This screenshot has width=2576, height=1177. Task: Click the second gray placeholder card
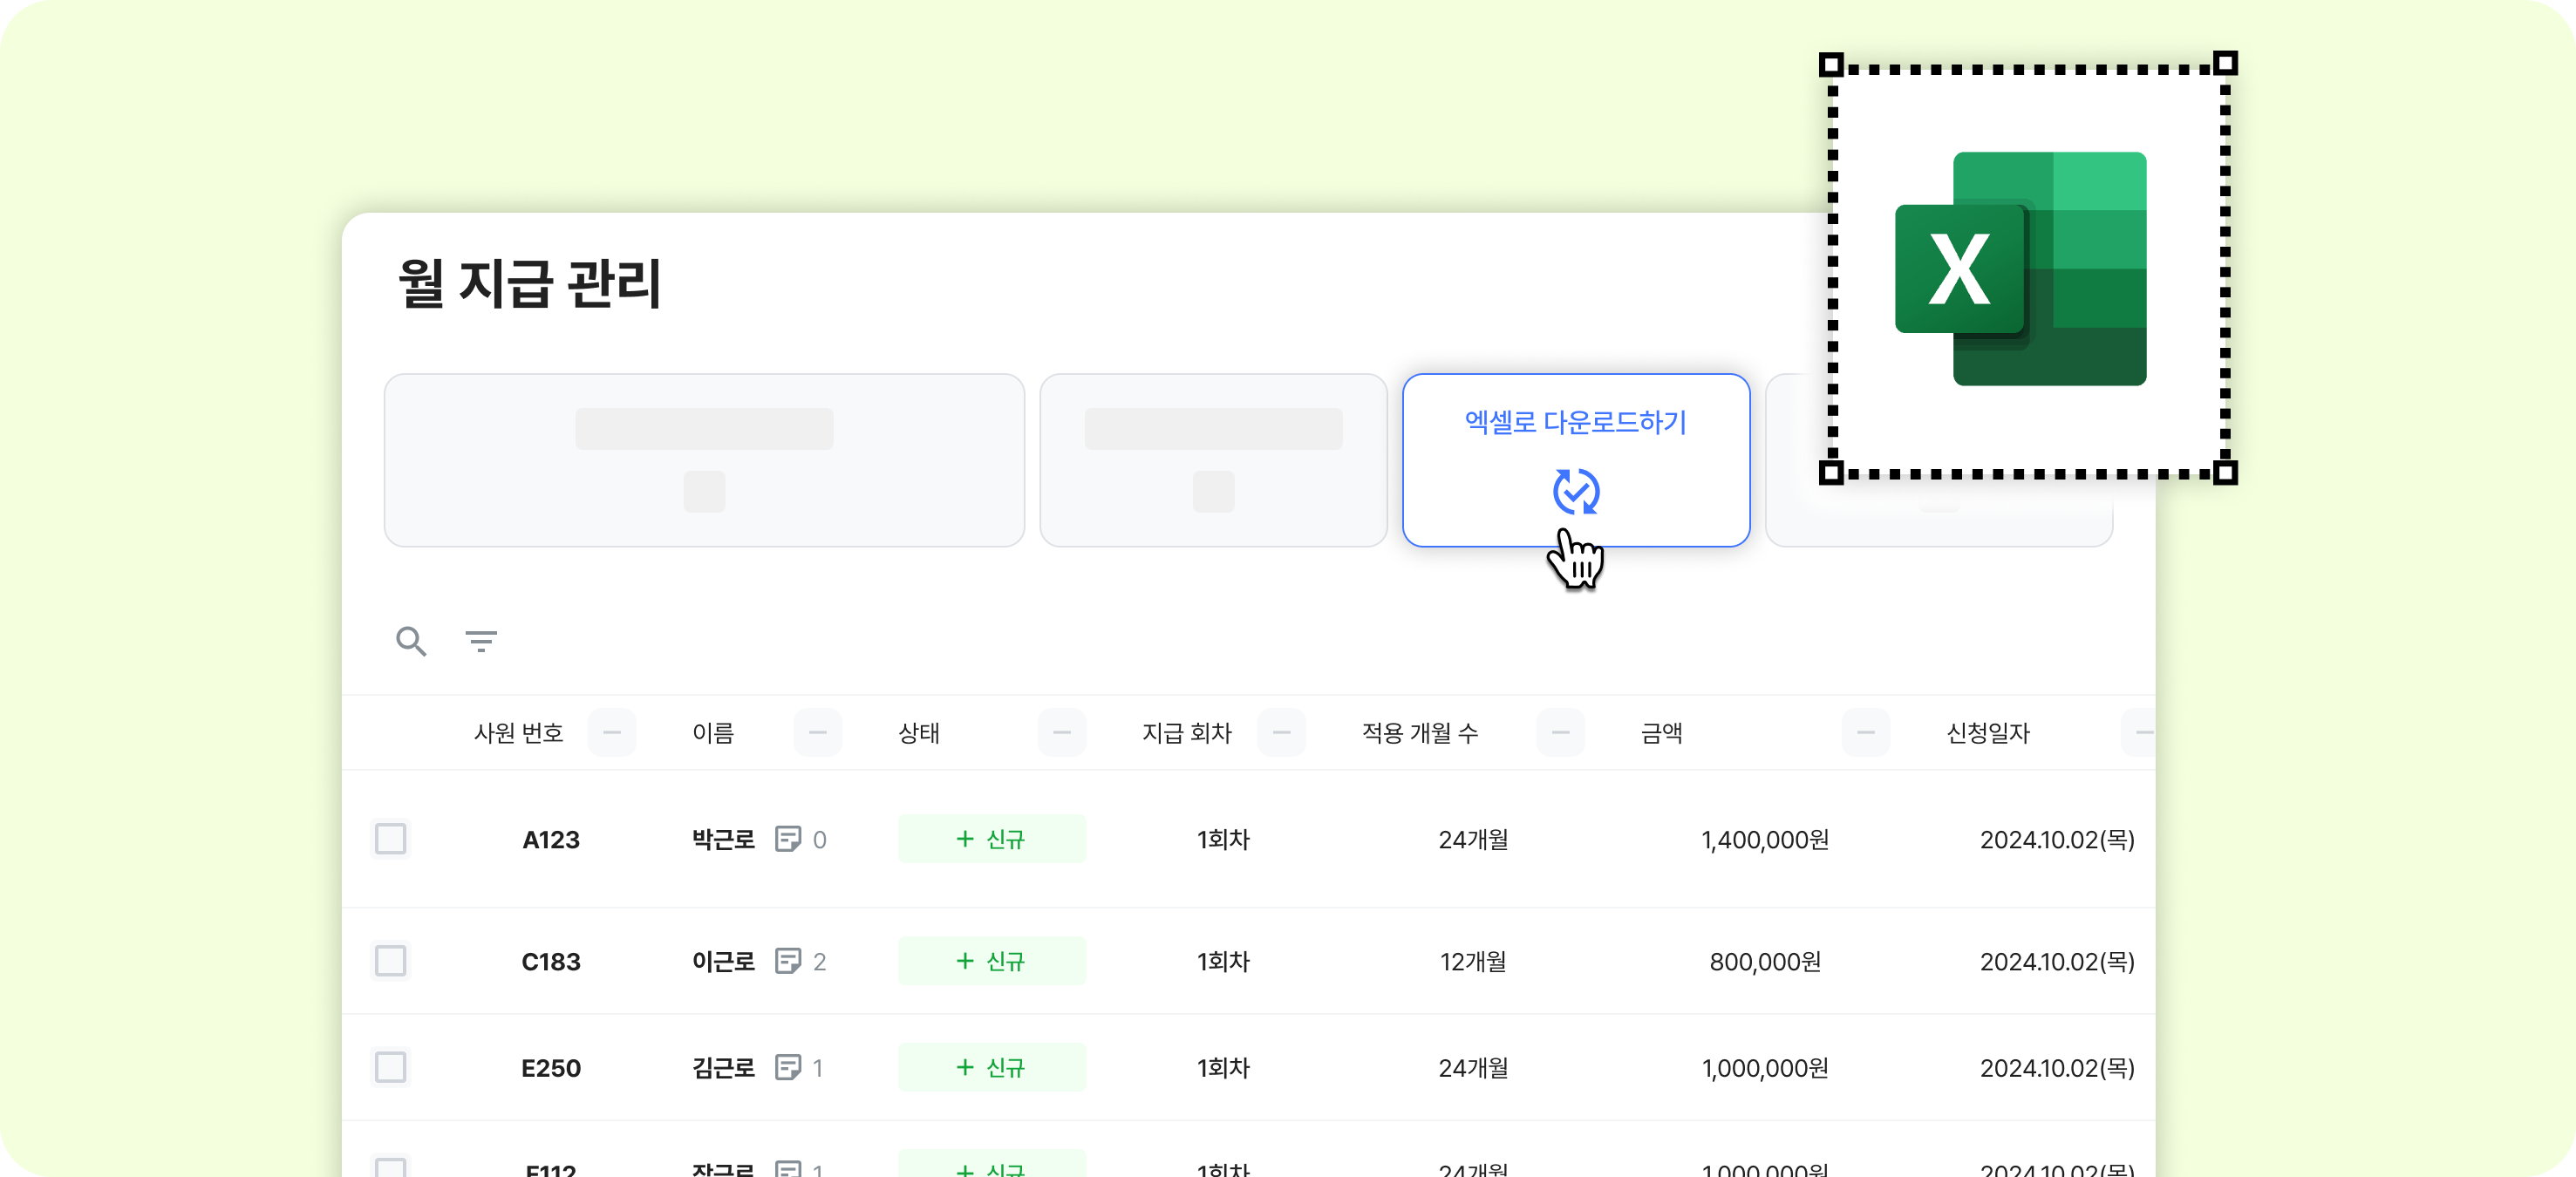pos(1213,460)
